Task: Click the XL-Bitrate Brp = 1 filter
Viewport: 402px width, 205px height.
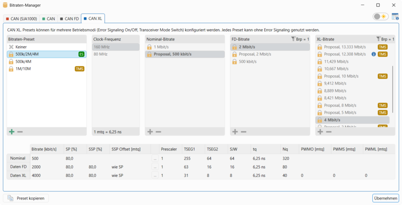Action: pyautogui.click(x=385, y=39)
